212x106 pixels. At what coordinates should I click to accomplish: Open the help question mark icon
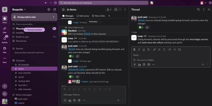210,3
